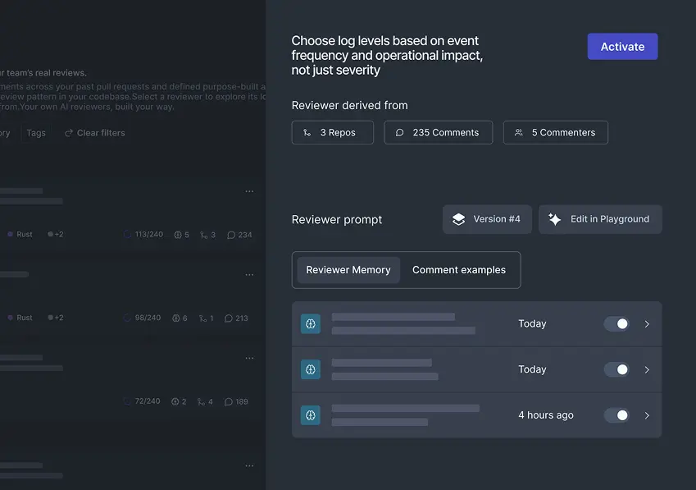Click the people icon in 5 Commenters chip
The image size is (696, 490).
[x=518, y=132]
